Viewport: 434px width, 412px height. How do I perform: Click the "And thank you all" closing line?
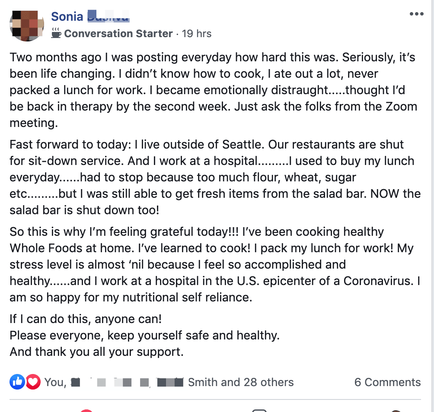click(x=96, y=351)
